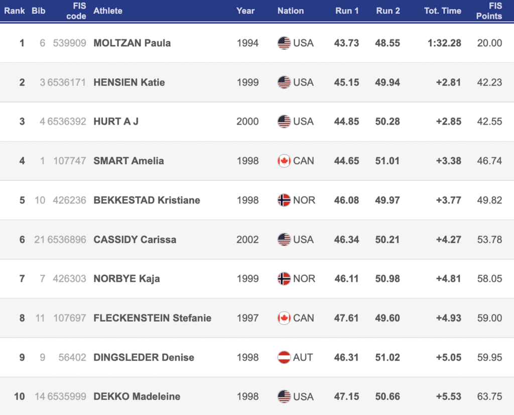
Task: Open the HURT A J athlete link
Action: click(x=116, y=122)
